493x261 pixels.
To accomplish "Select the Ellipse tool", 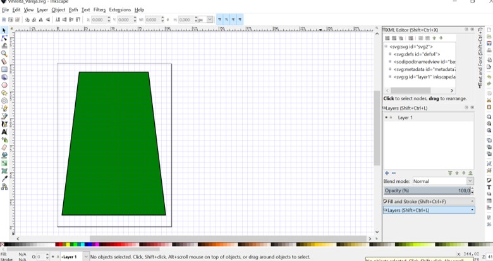I will [4, 85].
